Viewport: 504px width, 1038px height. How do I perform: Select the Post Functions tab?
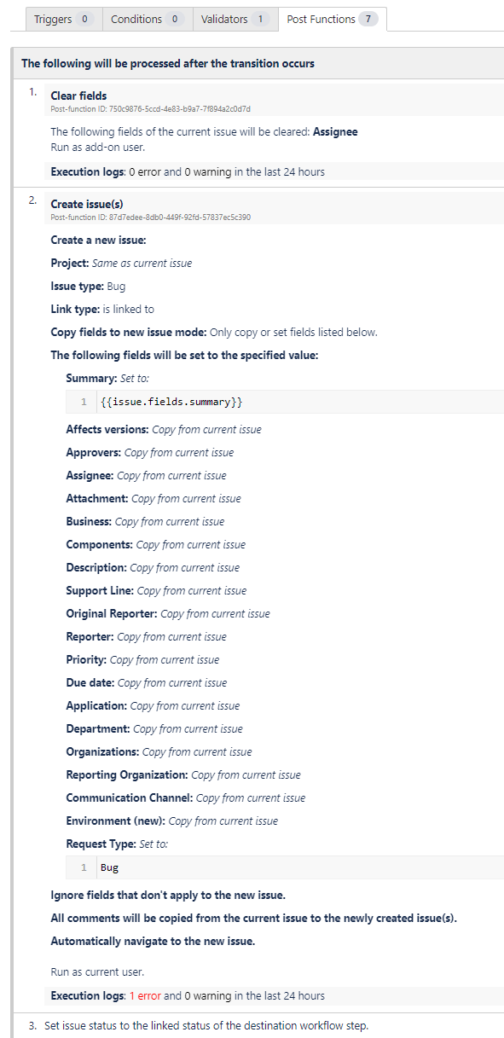[333, 19]
